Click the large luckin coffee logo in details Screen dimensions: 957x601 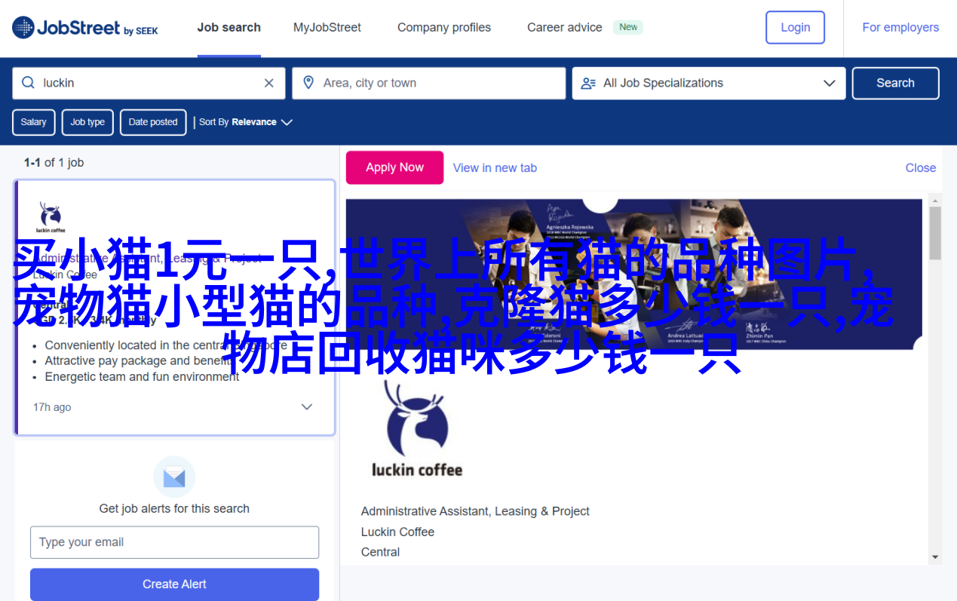click(x=416, y=429)
